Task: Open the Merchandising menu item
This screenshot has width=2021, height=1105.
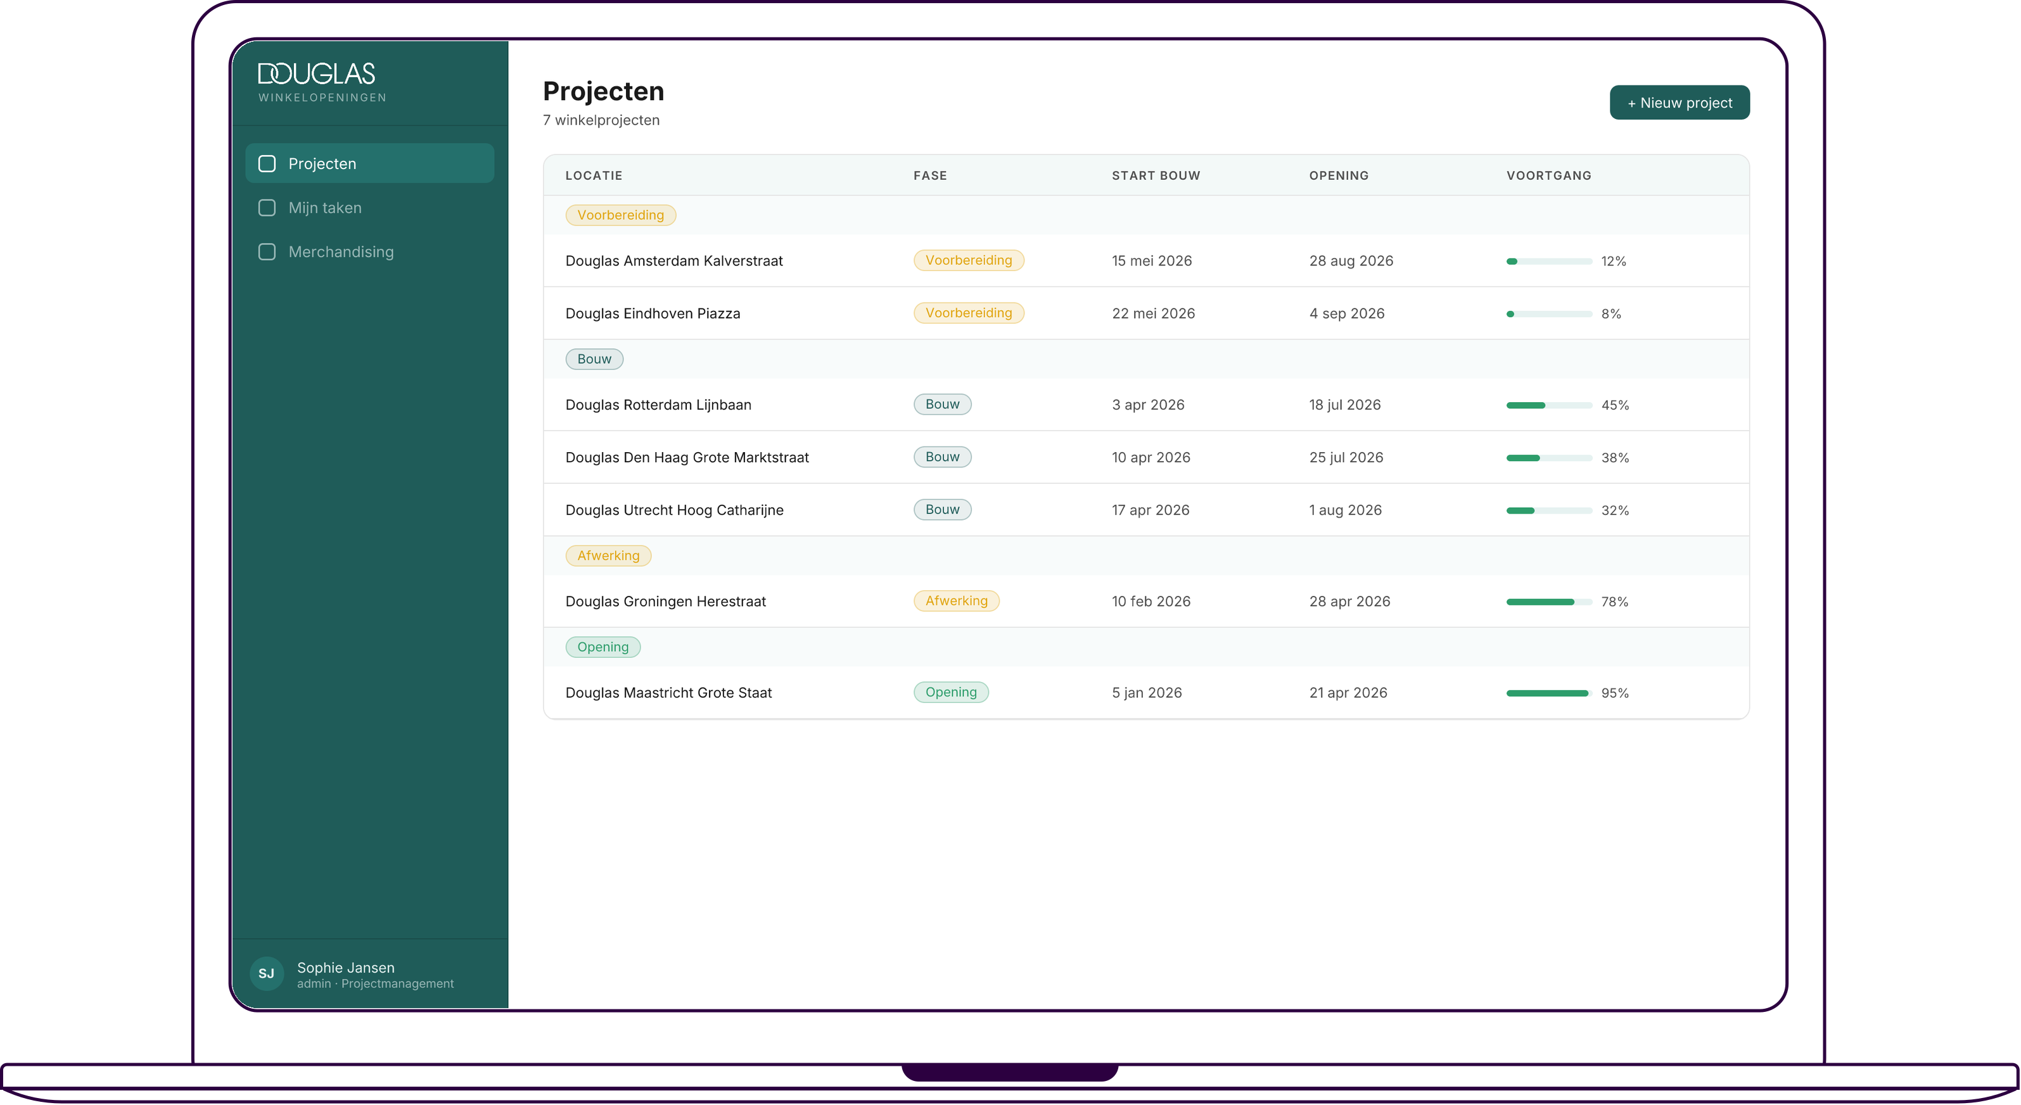Action: [x=340, y=252]
